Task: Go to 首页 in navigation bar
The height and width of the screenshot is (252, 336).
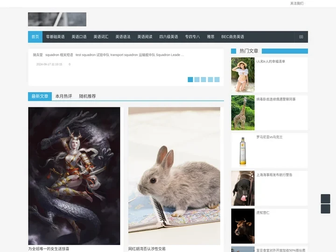Action: (35, 37)
